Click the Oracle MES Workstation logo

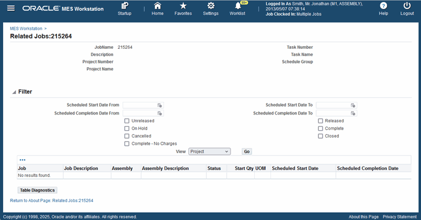[x=63, y=8]
